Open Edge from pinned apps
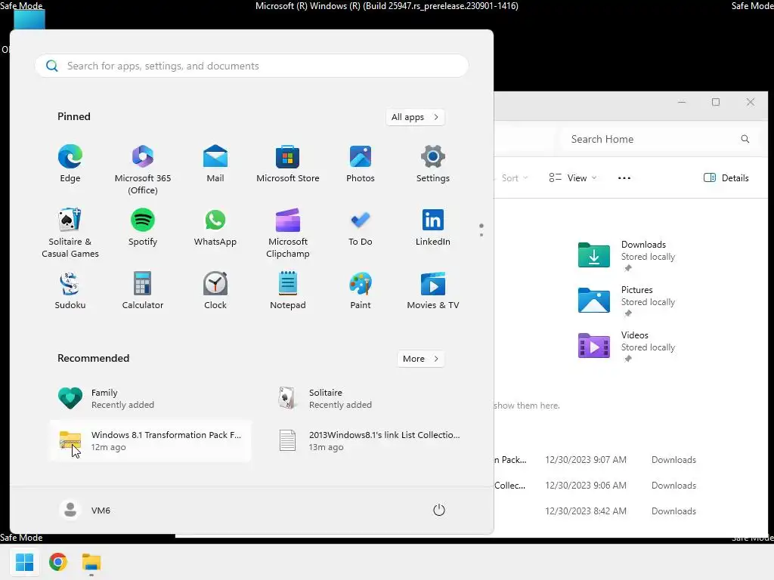The image size is (774, 580). click(70, 164)
